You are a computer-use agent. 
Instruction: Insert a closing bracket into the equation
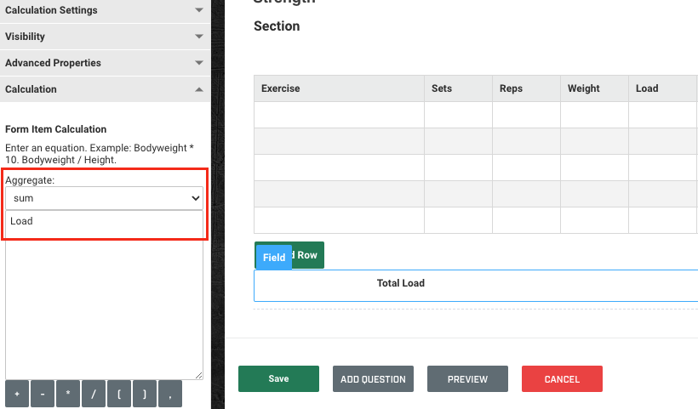pos(145,395)
